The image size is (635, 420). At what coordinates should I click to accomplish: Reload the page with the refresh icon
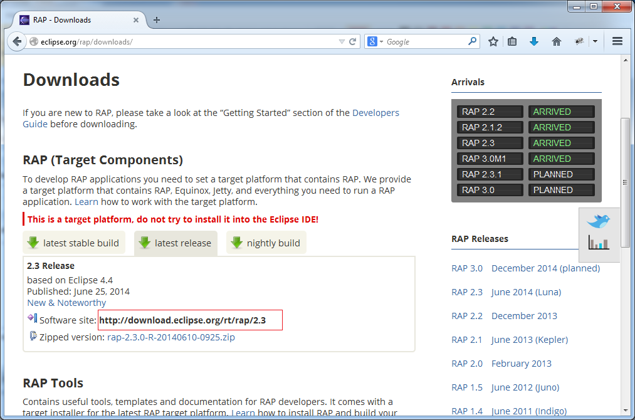pyautogui.click(x=353, y=41)
